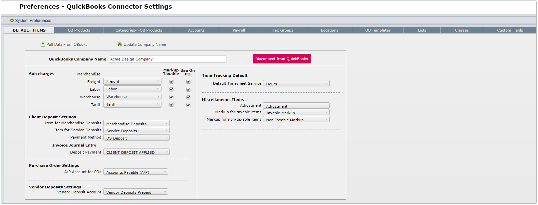538x205 pixels.
Task: Toggle Freight Use On PO checkbox
Action: [188, 82]
